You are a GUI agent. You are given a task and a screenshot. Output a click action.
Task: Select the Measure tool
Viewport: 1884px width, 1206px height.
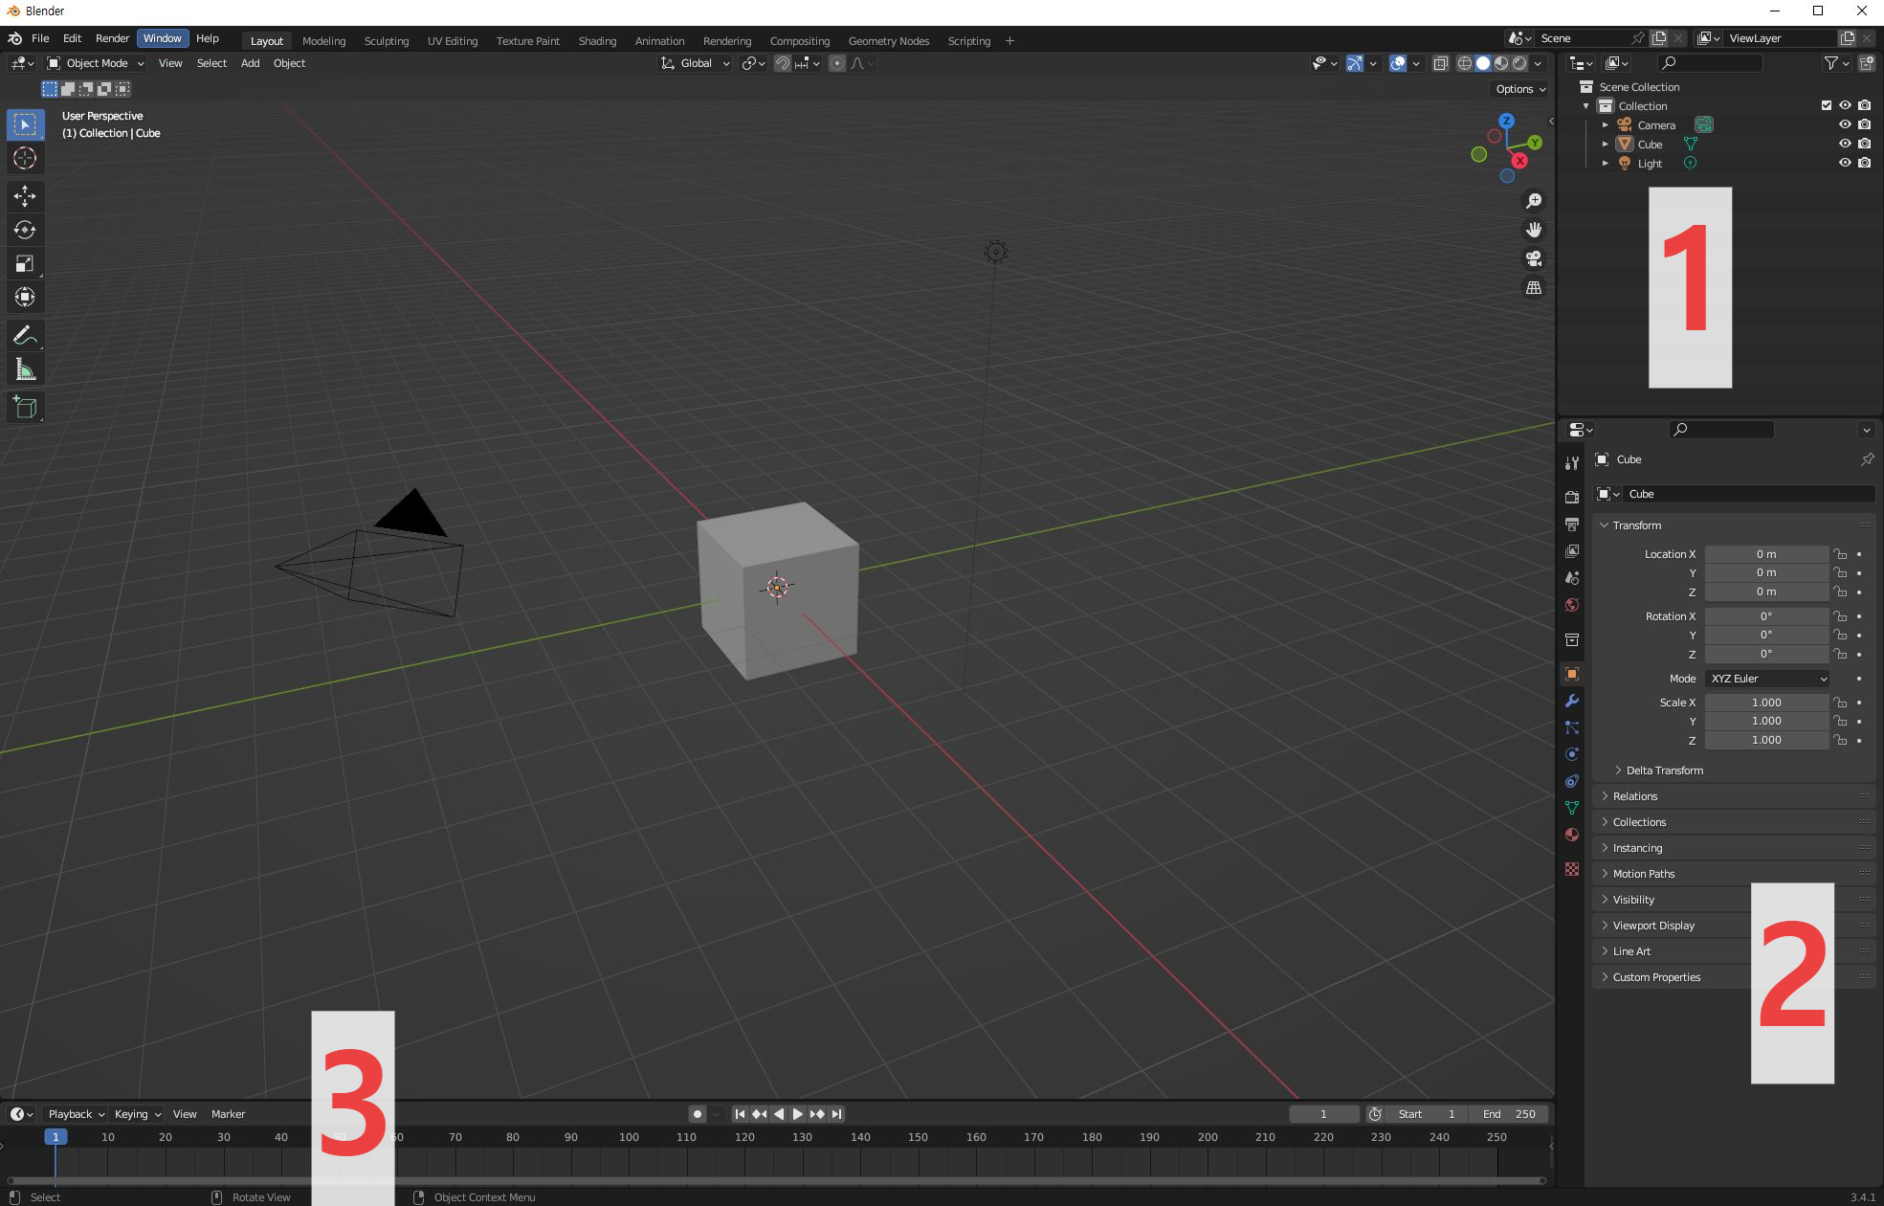click(x=25, y=370)
